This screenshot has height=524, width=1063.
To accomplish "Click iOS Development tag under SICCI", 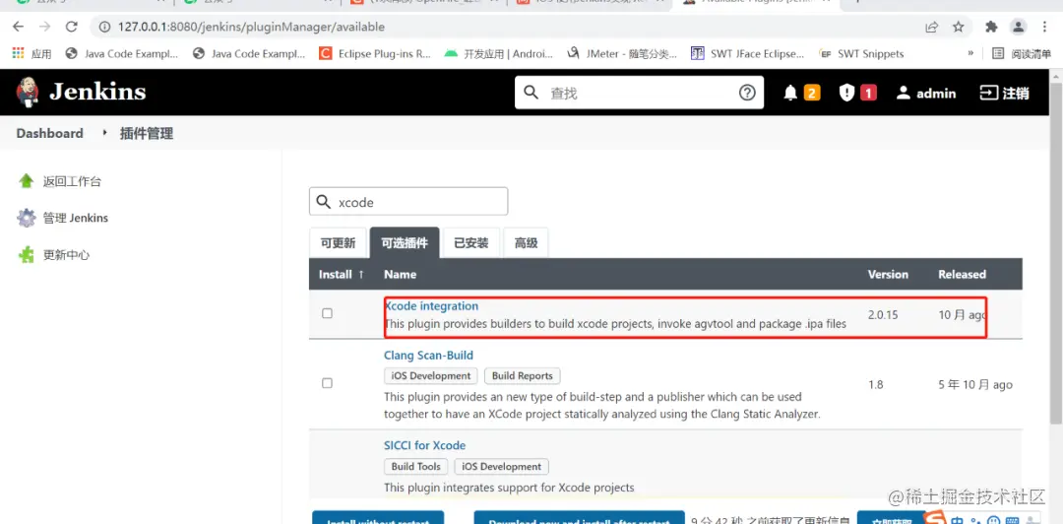I will (502, 466).
